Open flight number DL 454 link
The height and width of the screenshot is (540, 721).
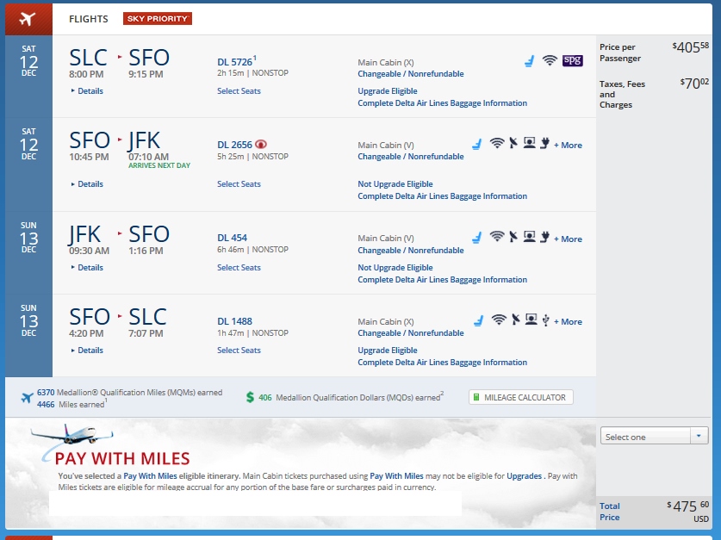[233, 239]
